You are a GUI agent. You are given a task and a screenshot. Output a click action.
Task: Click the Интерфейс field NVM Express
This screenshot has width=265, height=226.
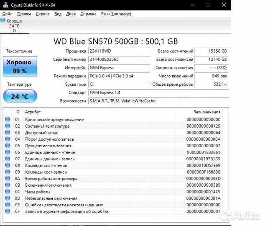tap(119, 68)
